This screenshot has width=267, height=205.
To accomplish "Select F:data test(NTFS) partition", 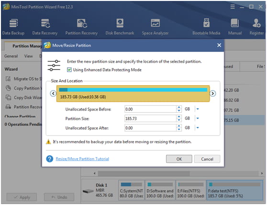I will (x=234, y=190).
